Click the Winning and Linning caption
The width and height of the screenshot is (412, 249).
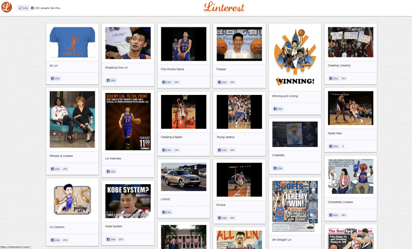coord(285,96)
